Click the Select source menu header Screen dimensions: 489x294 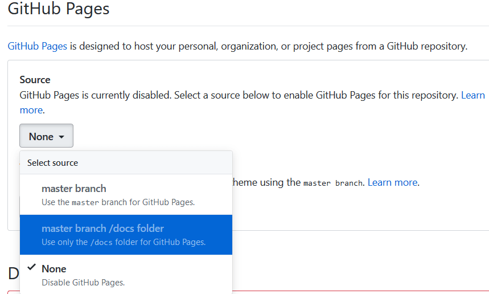(52, 163)
